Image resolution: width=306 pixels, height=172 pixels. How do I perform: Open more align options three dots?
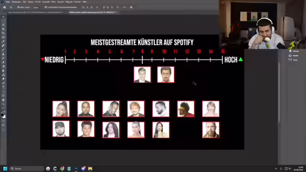[x=124, y=7]
